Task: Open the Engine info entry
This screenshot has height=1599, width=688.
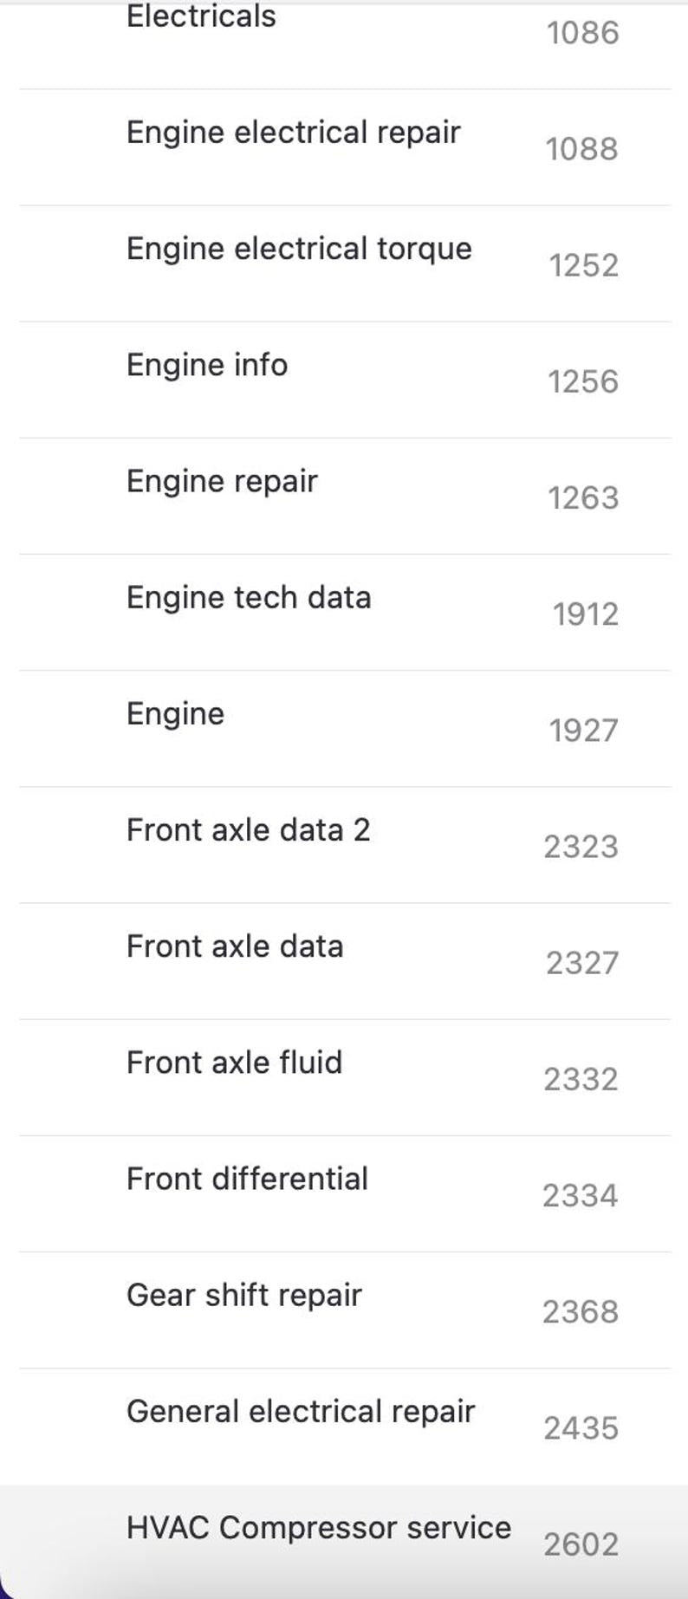Action: coord(206,365)
